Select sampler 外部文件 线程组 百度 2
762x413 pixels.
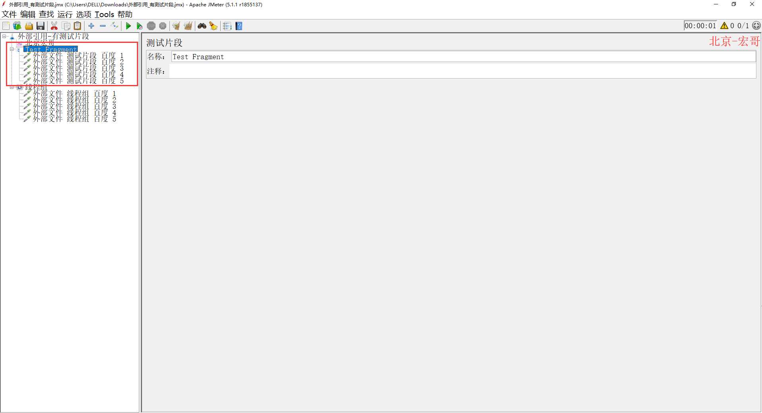(75, 100)
